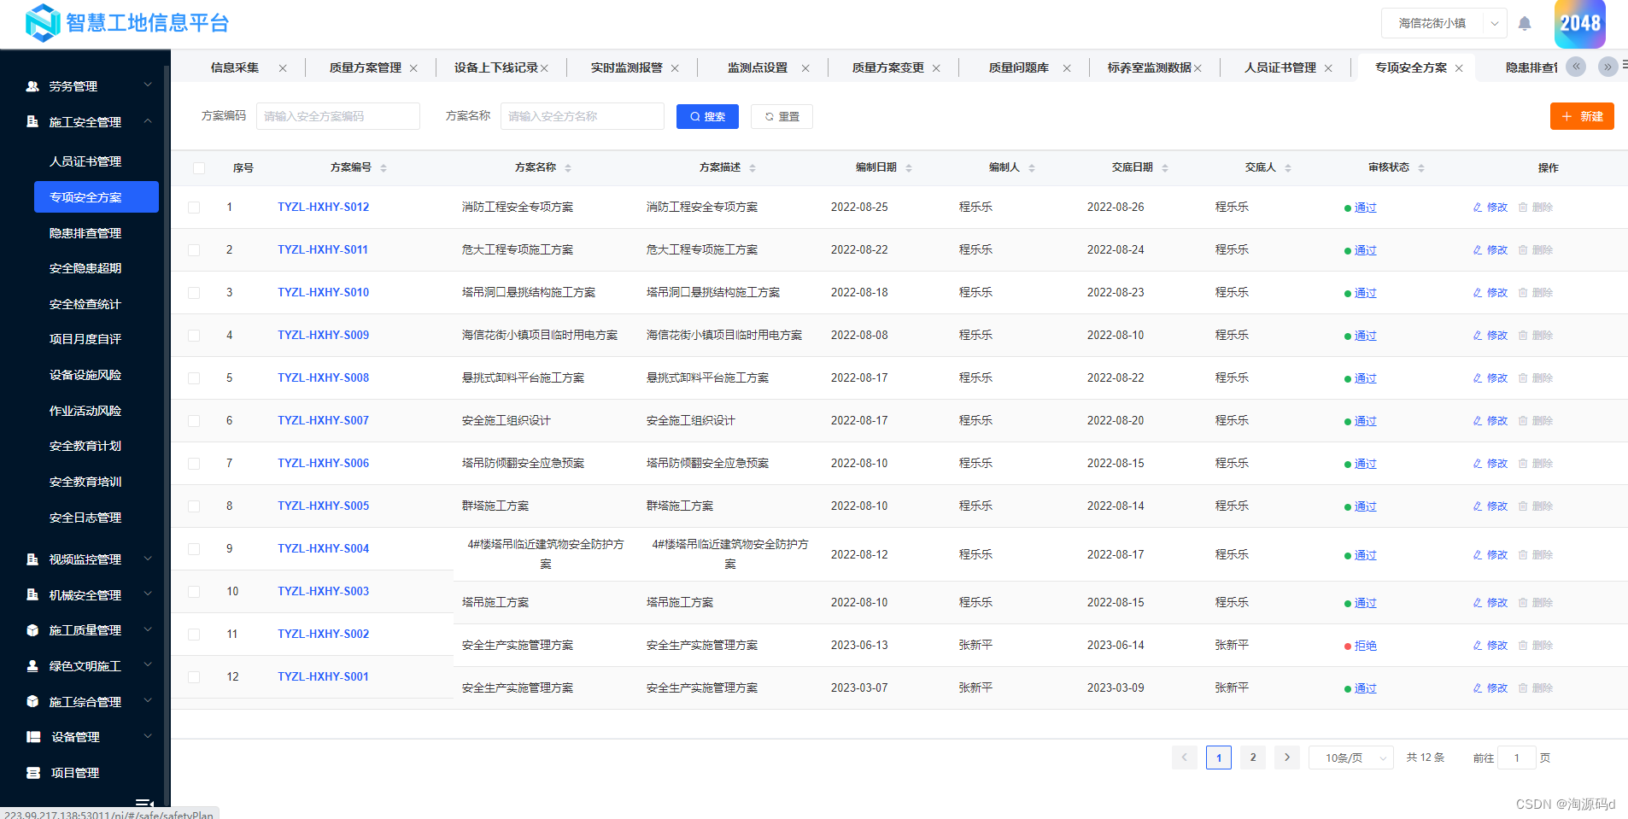Sort by 交底日期 column arrows
The image size is (1628, 819).
pyautogui.click(x=1165, y=168)
